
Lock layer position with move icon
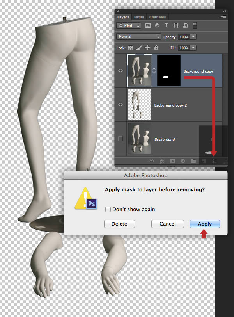tap(148, 48)
